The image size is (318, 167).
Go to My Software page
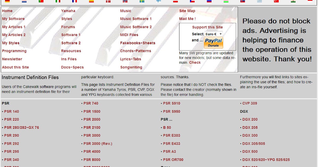[x=13, y=19]
